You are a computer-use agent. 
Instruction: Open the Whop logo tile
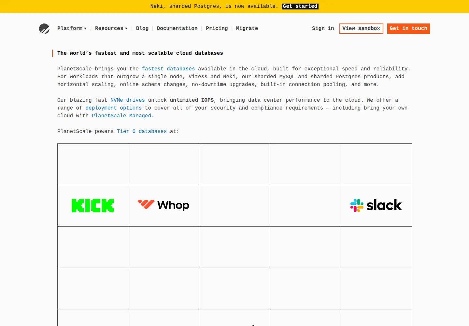pyautogui.click(x=163, y=206)
